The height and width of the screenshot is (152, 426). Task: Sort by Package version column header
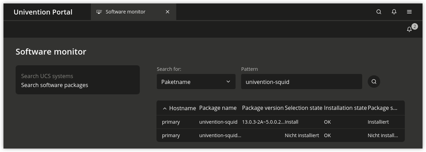263,108
